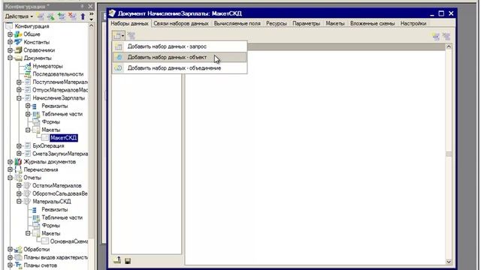Viewport: 481px width, 270px height.
Task: Select Добавить набор данных - запрос
Action: pos(180,46)
